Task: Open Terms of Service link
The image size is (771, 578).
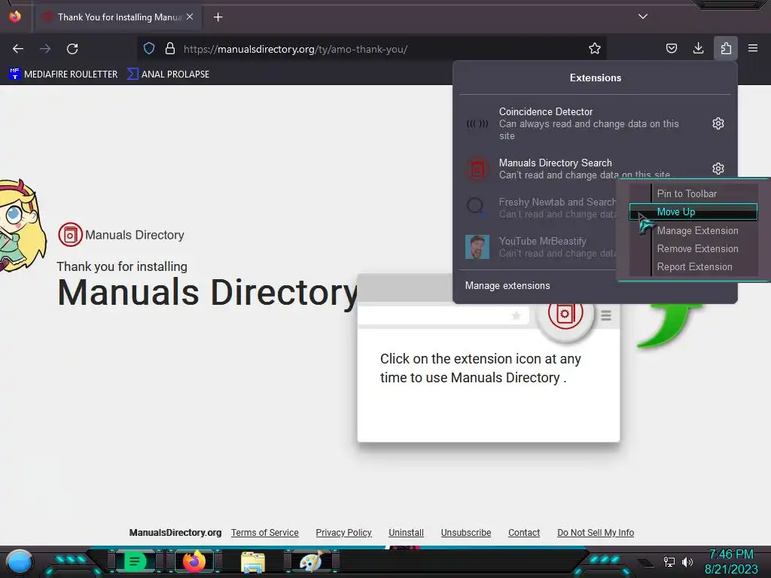Action: coord(264,532)
